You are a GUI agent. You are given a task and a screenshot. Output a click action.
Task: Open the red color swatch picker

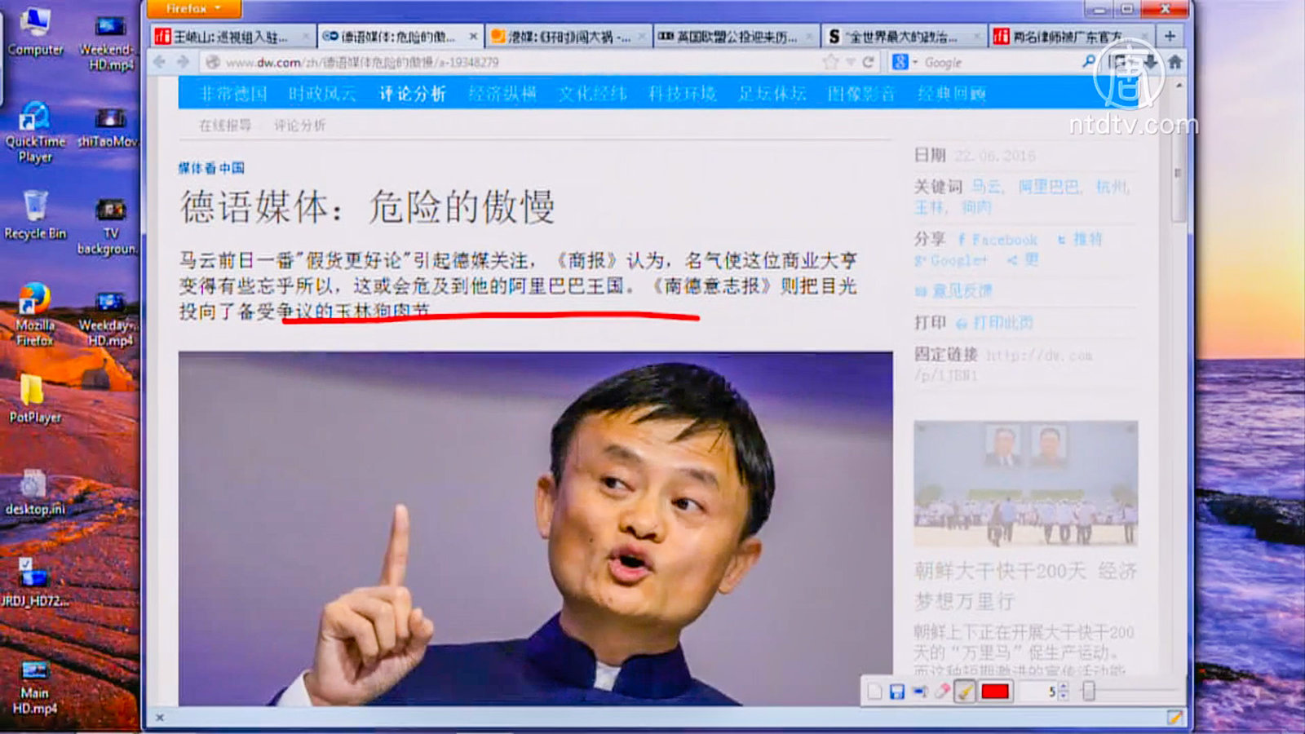pos(995,692)
